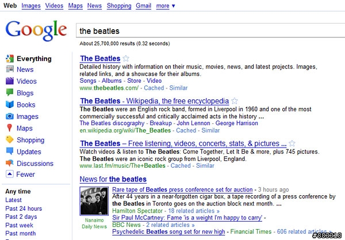The image size is (345, 240).
Task: Open Similar link for www.thebeatles.com
Action: coord(178,88)
